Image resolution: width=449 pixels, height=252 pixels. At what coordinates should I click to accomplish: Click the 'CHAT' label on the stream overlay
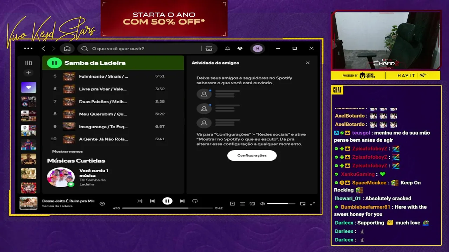337,90
